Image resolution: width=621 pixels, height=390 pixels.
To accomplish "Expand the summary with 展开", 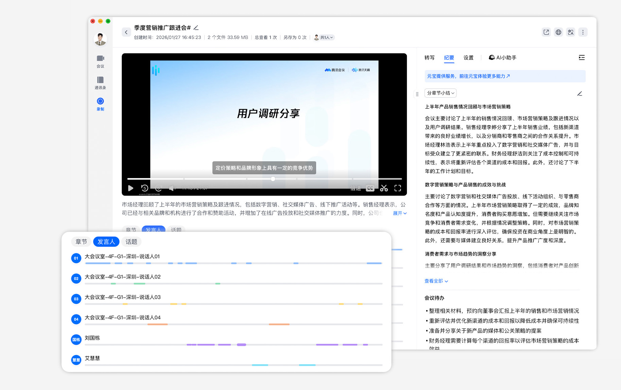I will click(399, 213).
